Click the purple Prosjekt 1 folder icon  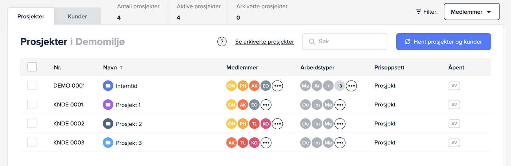(108, 105)
